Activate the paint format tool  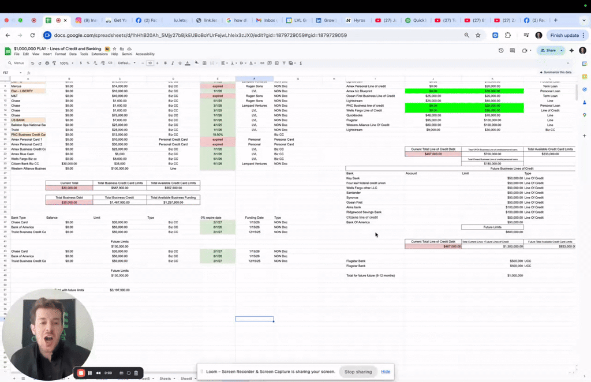54,63
